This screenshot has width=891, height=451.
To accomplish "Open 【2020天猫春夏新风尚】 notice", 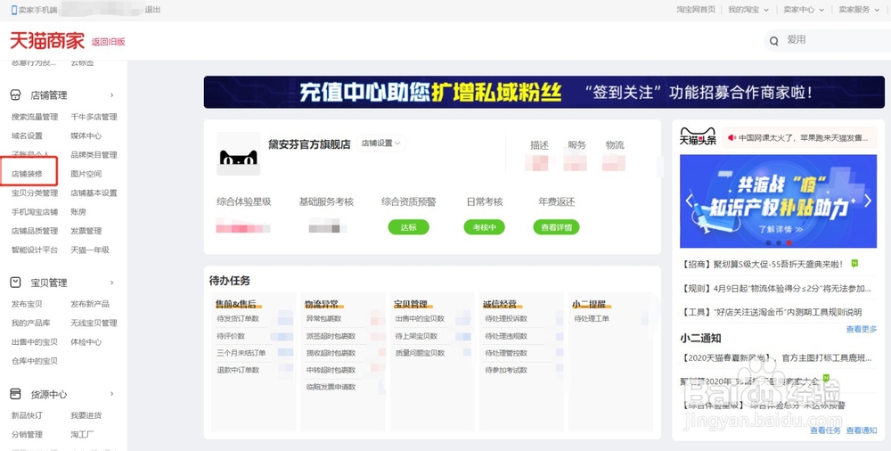I will [776, 357].
